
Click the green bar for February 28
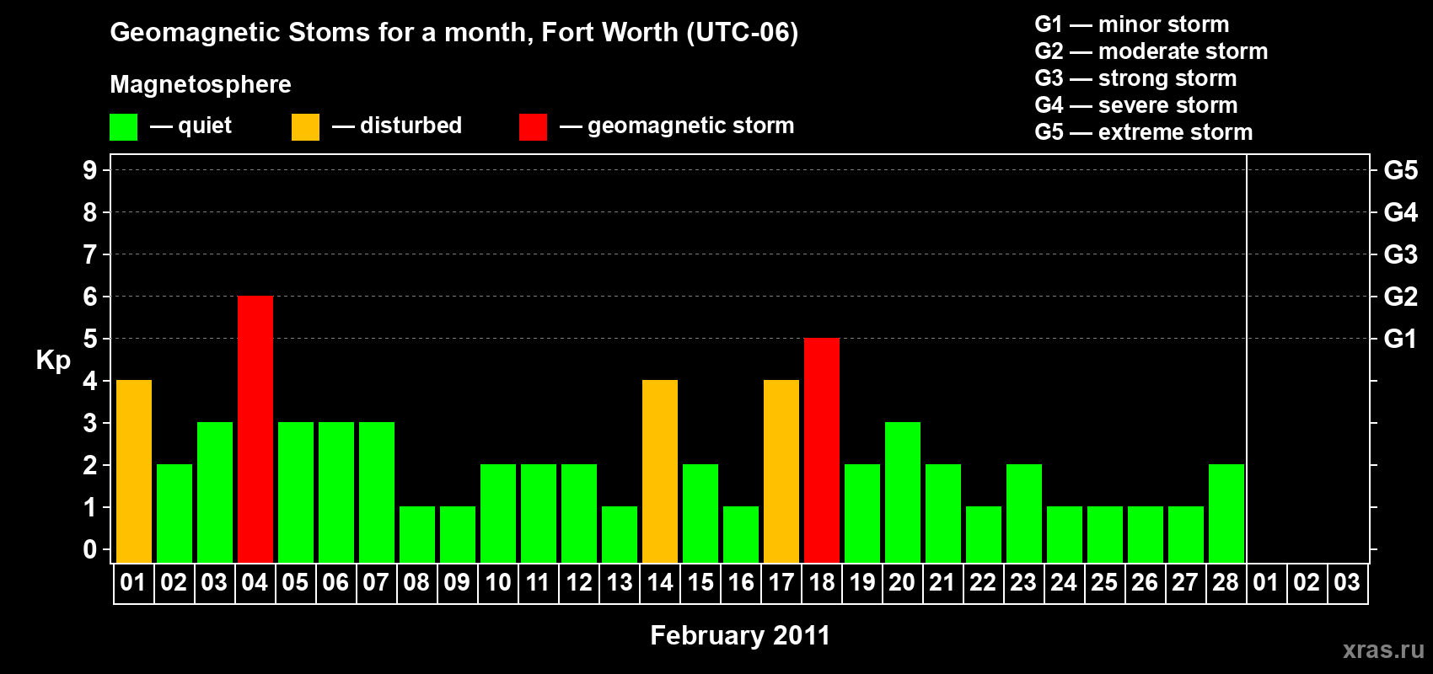(x=1226, y=514)
